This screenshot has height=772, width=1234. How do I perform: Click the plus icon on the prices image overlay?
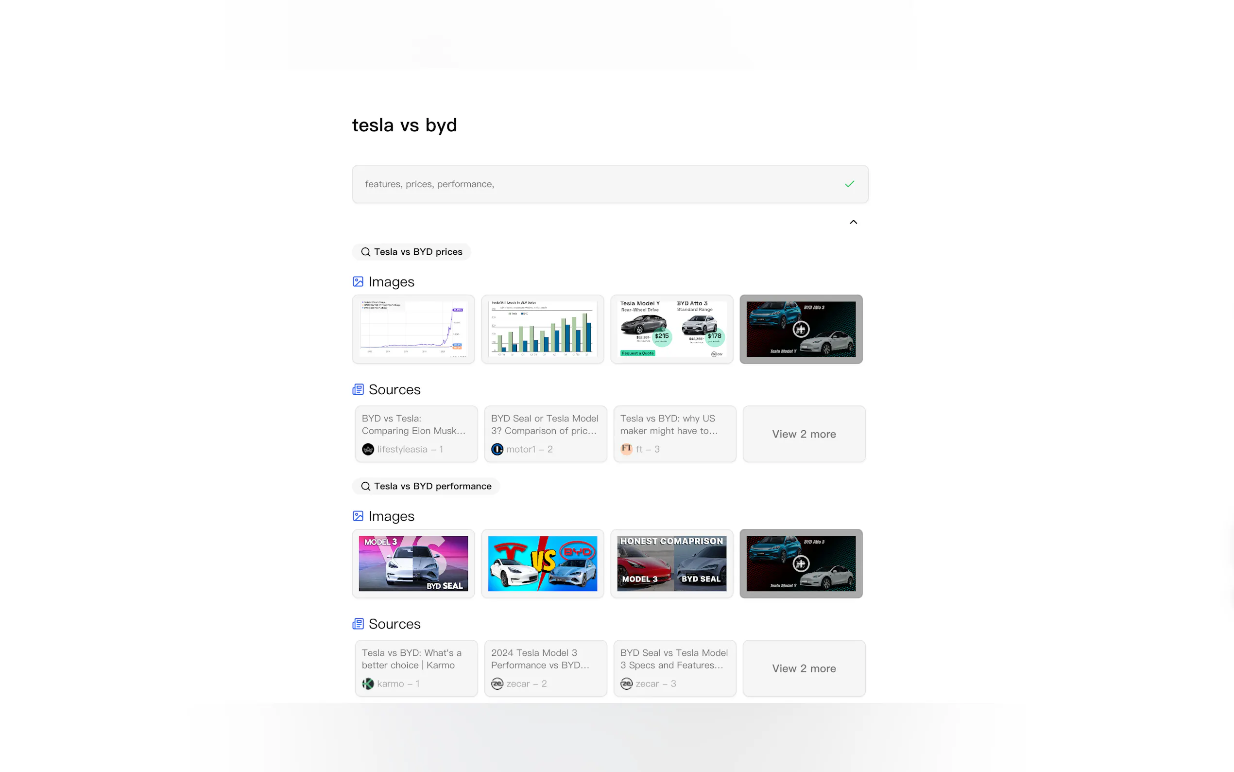[x=800, y=329]
